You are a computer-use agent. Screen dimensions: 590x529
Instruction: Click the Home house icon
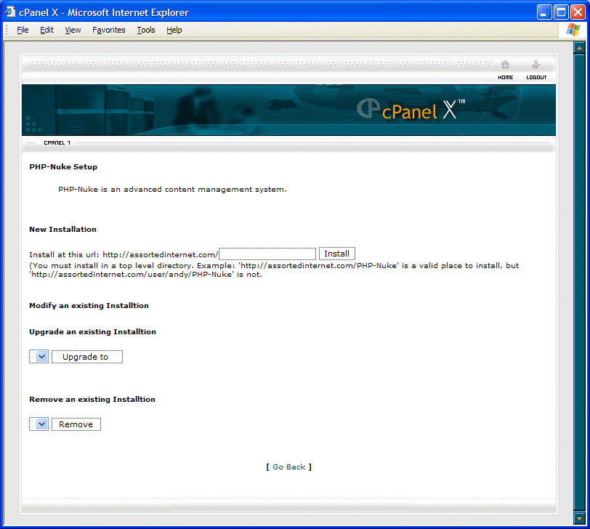(505, 65)
